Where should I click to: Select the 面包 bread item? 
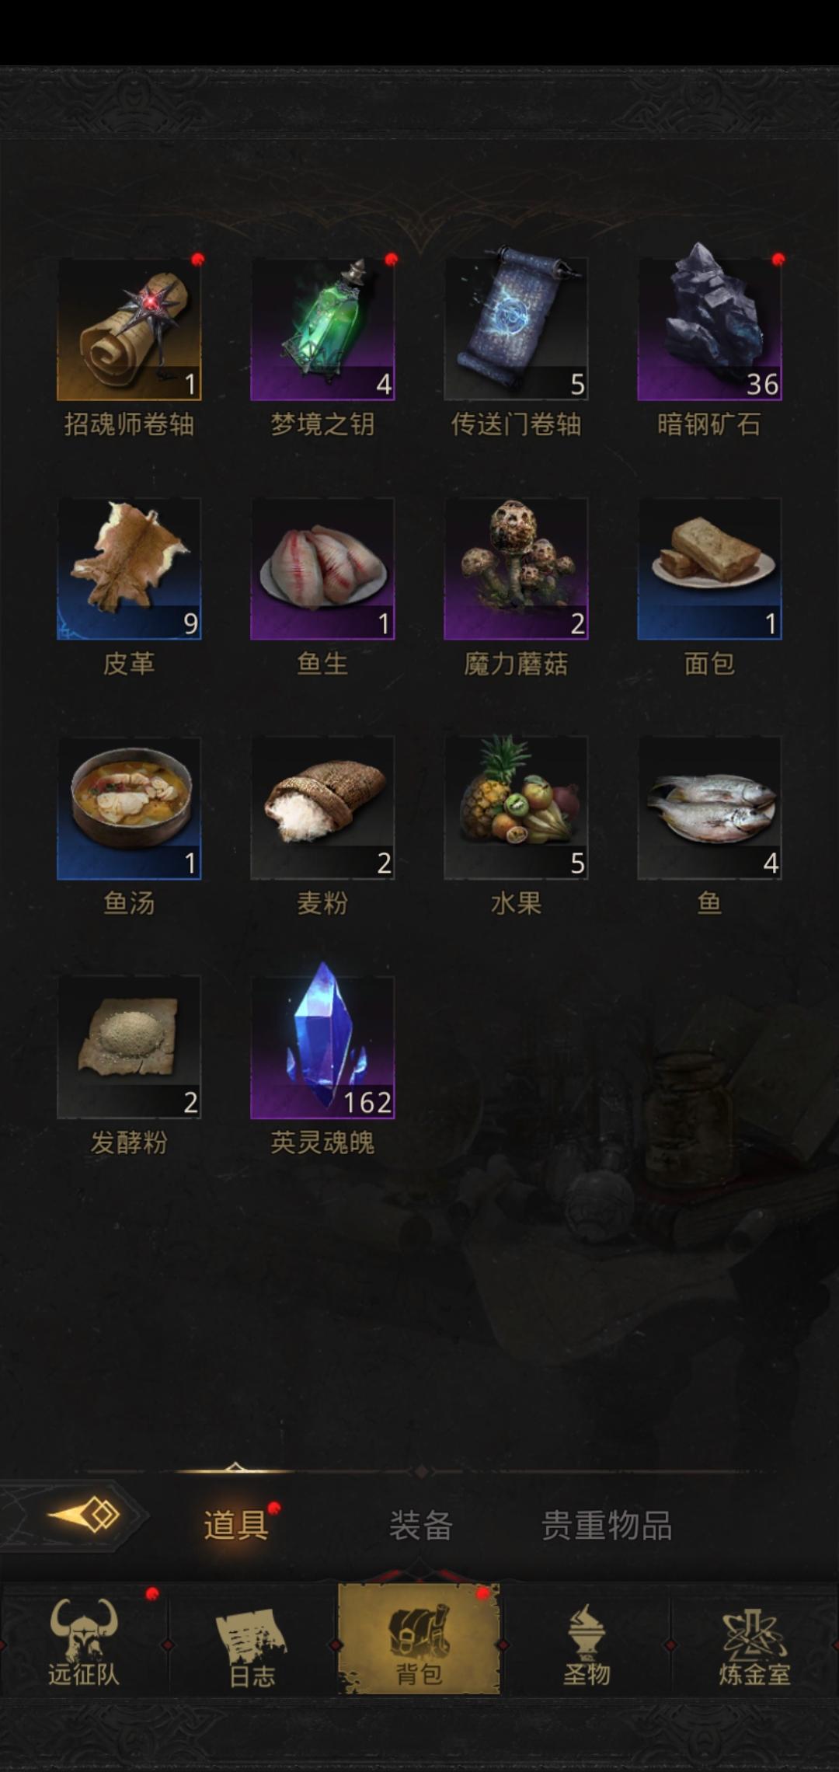click(709, 569)
